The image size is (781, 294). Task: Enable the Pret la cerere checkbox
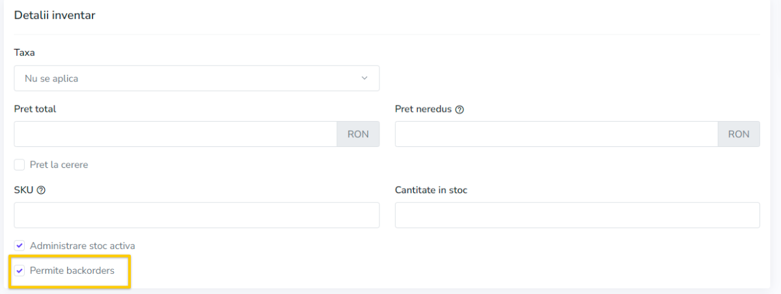point(20,165)
